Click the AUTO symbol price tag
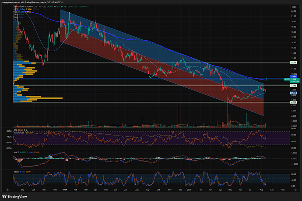This screenshot has height=201, width=302. pyautogui.click(x=287, y=79)
